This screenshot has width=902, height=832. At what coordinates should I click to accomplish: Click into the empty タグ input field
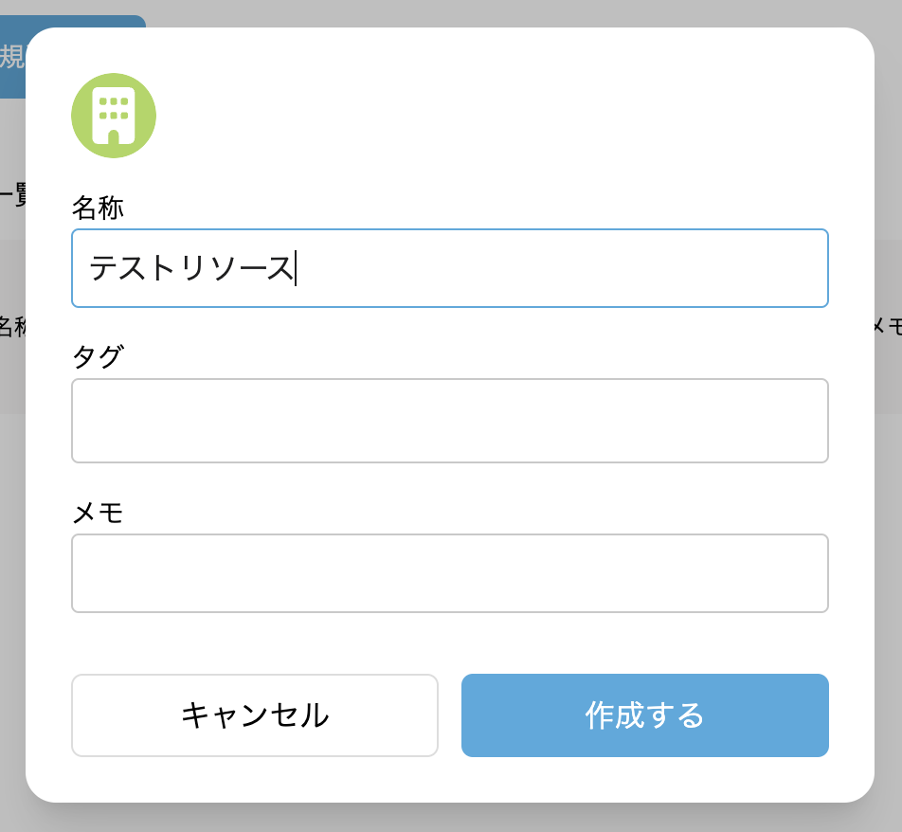pos(450,421)
